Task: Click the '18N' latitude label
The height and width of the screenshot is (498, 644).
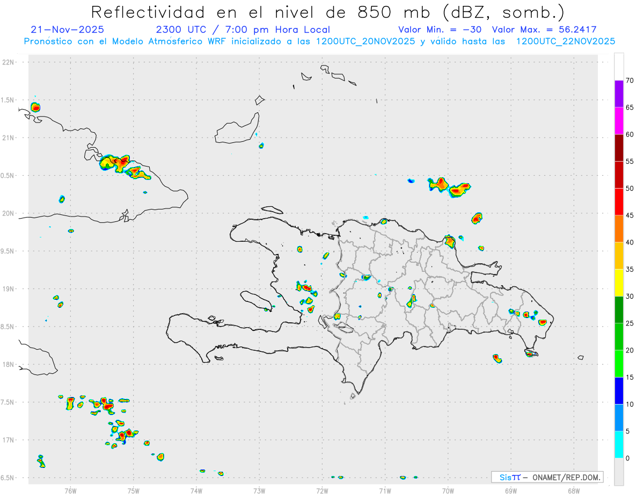Action: pyautogui.click(x=9, y=364)
